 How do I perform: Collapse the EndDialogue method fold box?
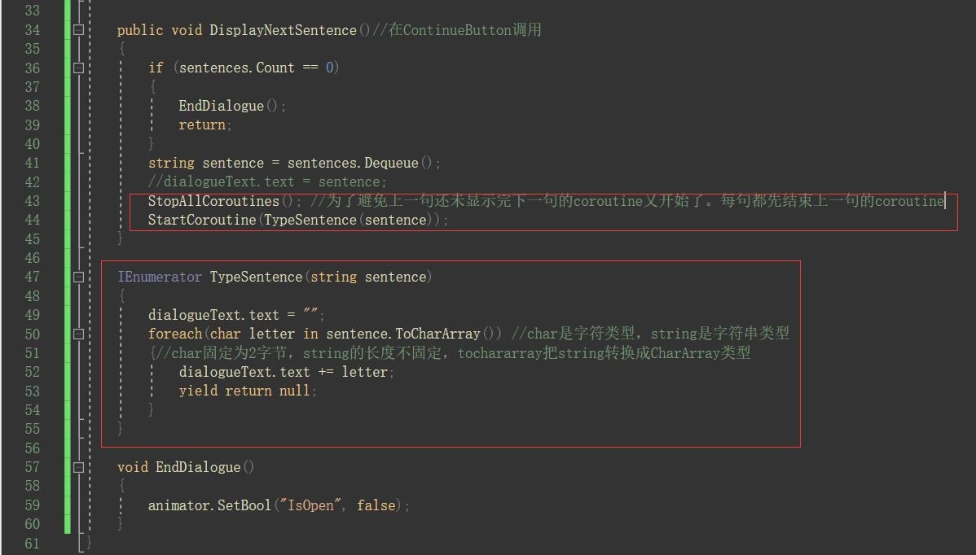(x=79, y=468)
